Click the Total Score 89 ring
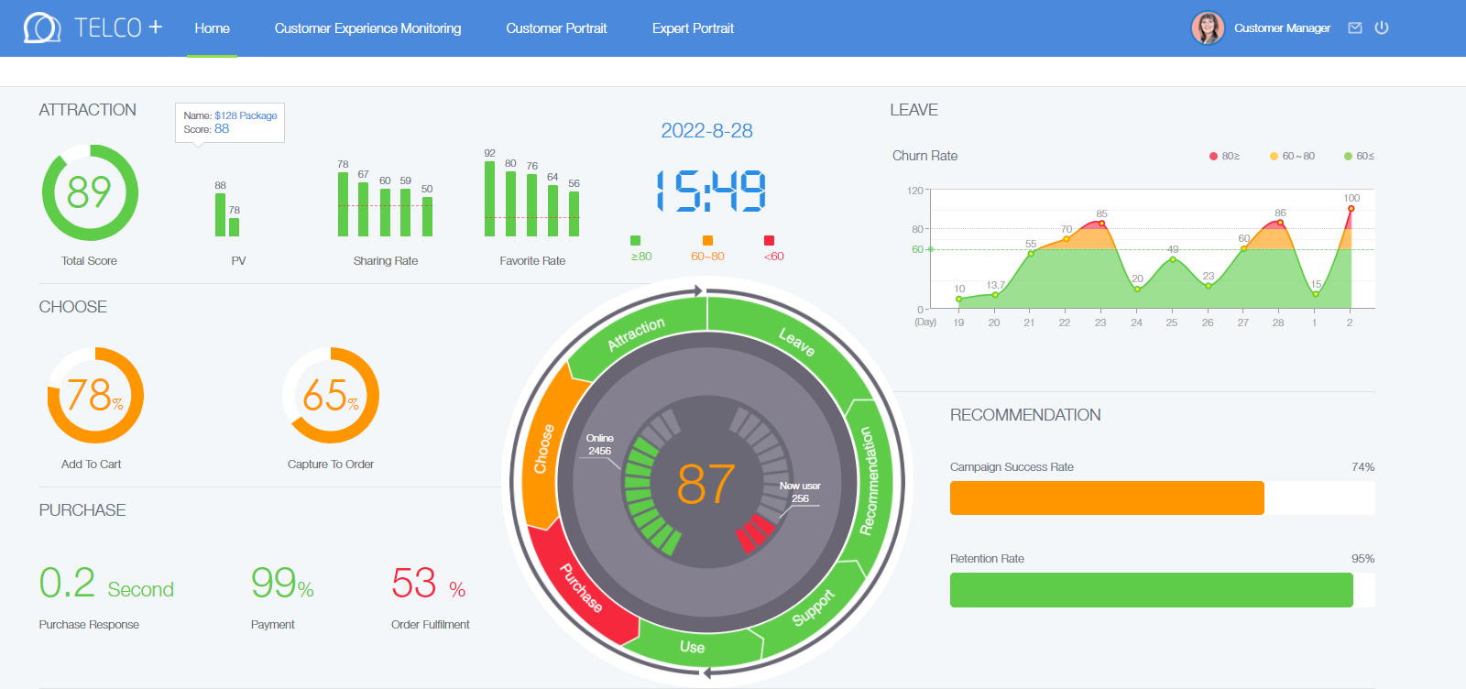Image resolution: width=1466 pixels, height=689 pixels. [x=90, y=192]
